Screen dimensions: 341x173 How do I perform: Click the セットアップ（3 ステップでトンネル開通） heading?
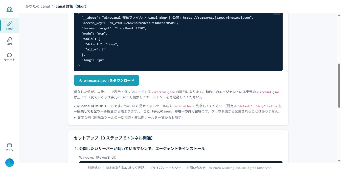[113, 138]
